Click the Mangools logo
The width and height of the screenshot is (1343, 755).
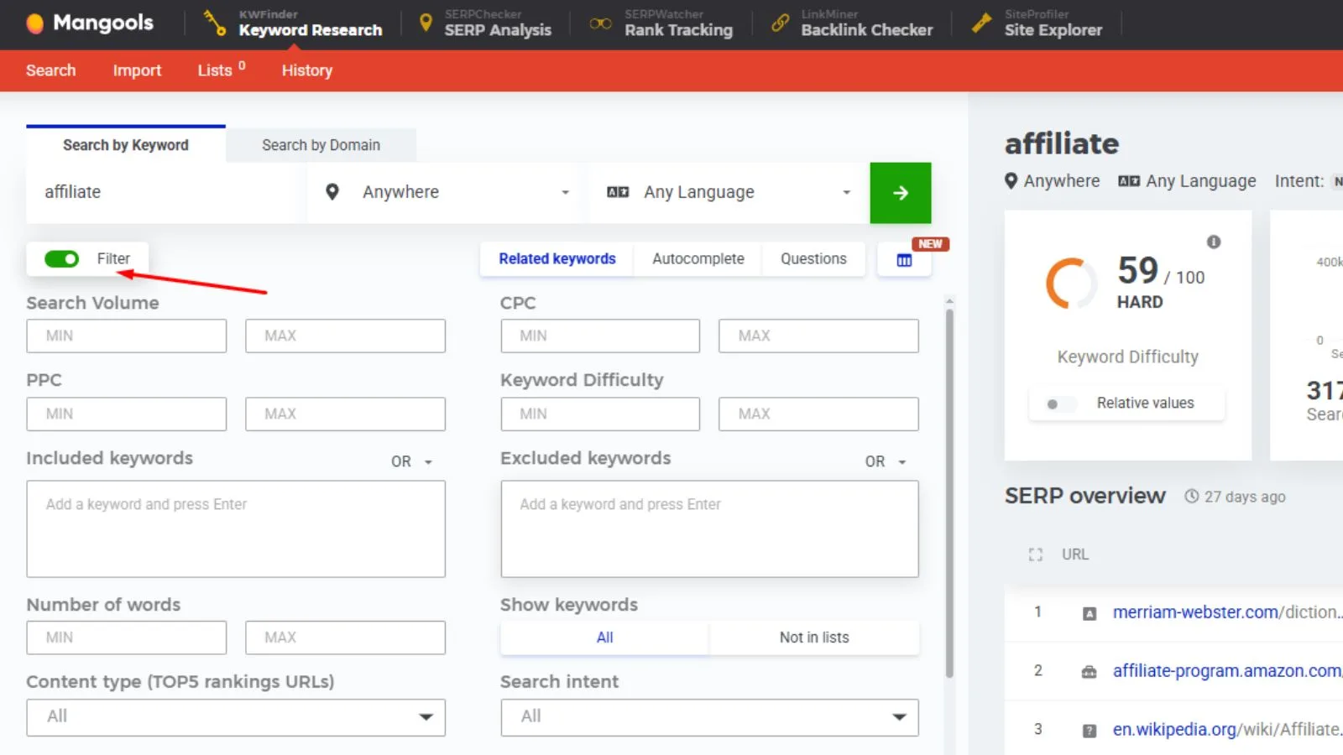[90, 23]
